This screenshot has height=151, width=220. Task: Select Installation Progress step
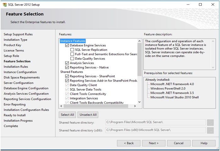18,121
